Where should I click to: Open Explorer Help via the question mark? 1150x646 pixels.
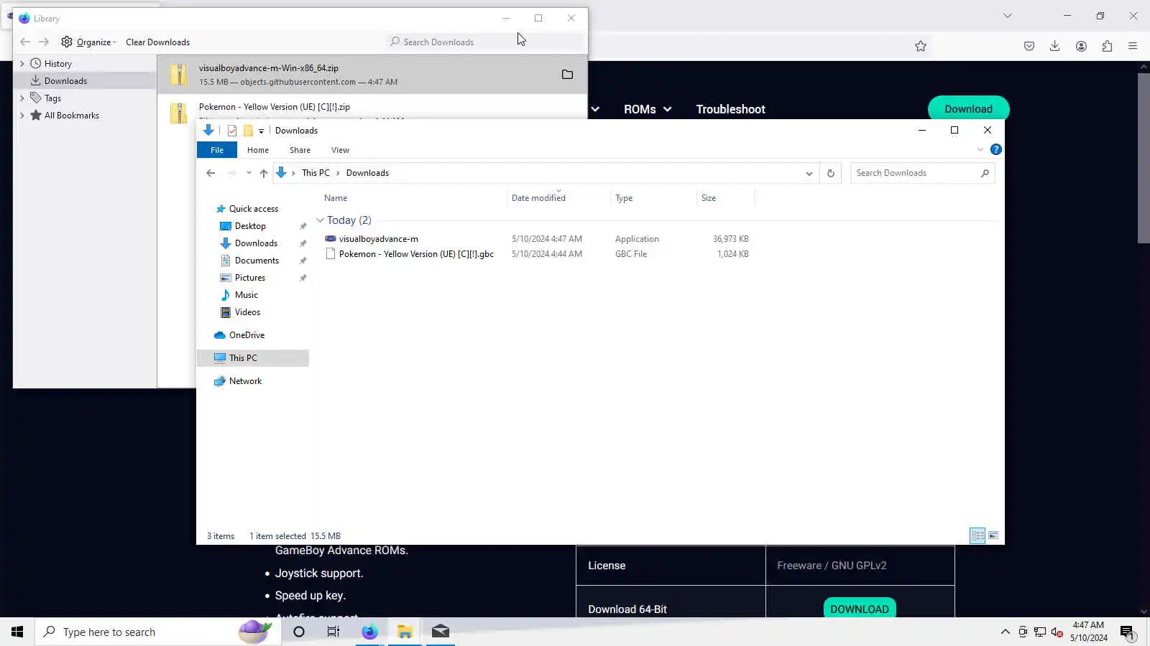pos(995,149)
